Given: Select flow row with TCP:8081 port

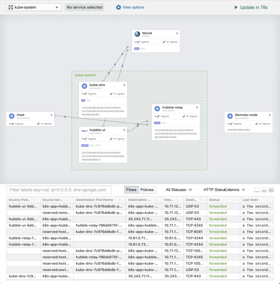Looking at the screenshot, I should (140, 232).
